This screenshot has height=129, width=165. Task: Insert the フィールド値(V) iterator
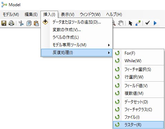(138, 86)
